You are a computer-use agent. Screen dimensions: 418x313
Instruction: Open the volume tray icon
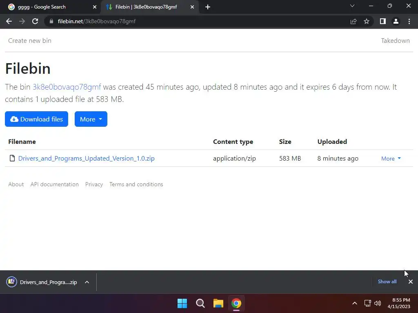point(378,303)
